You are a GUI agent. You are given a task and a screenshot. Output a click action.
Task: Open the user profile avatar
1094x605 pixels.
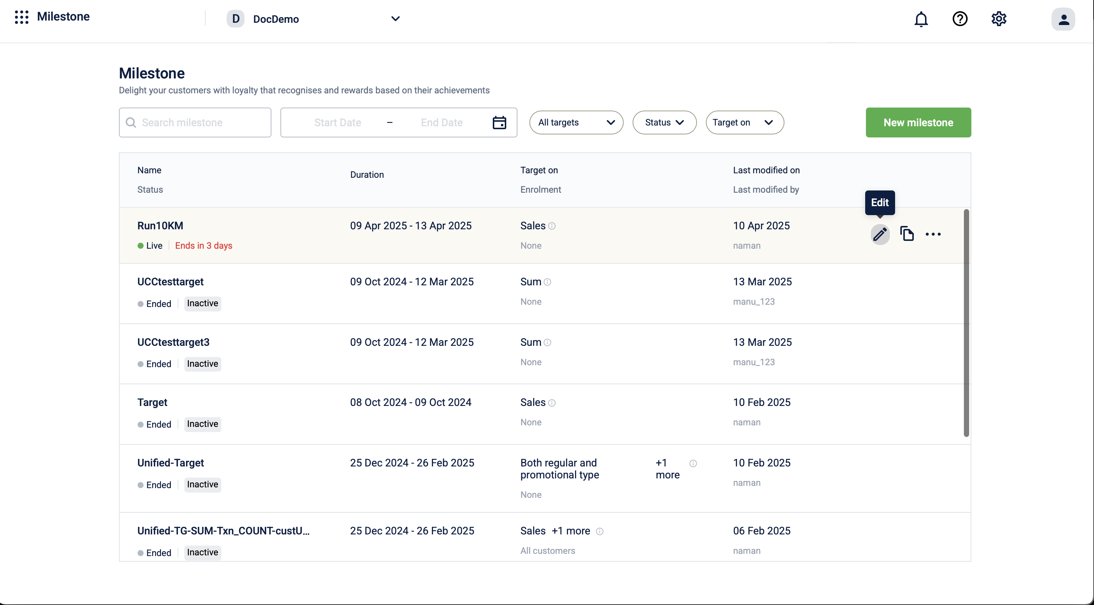[1063, 19]
